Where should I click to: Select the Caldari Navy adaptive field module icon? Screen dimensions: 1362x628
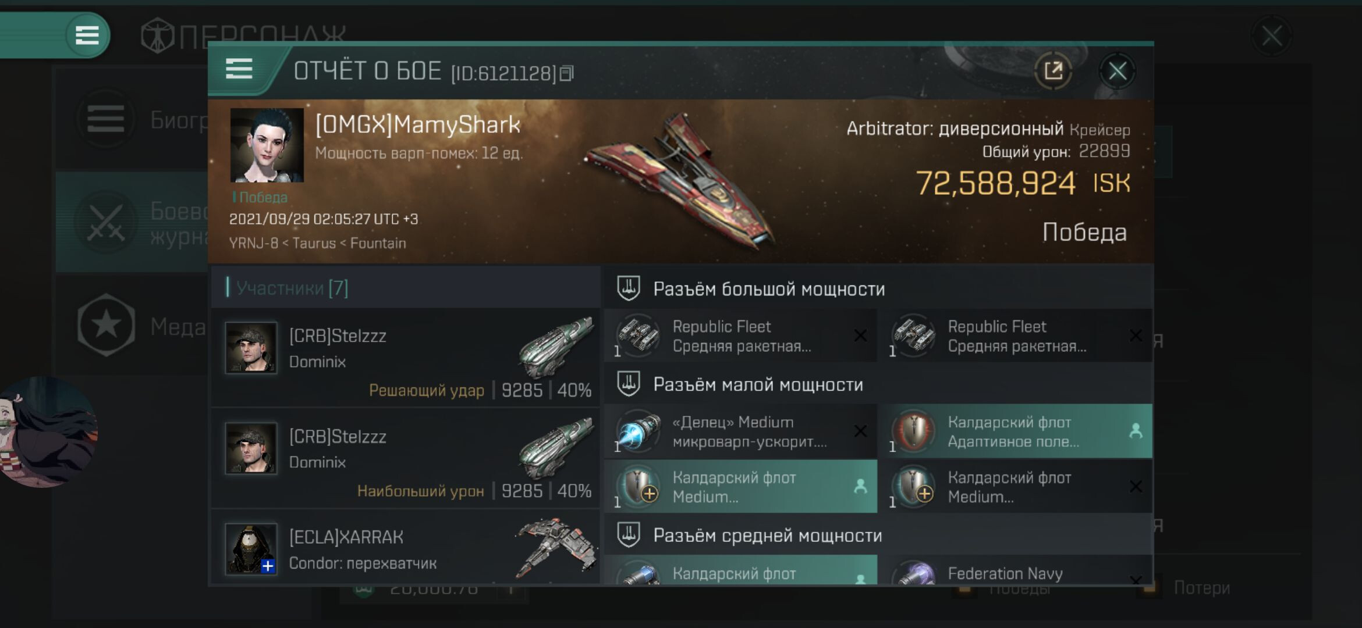click(x=913, y=431)
